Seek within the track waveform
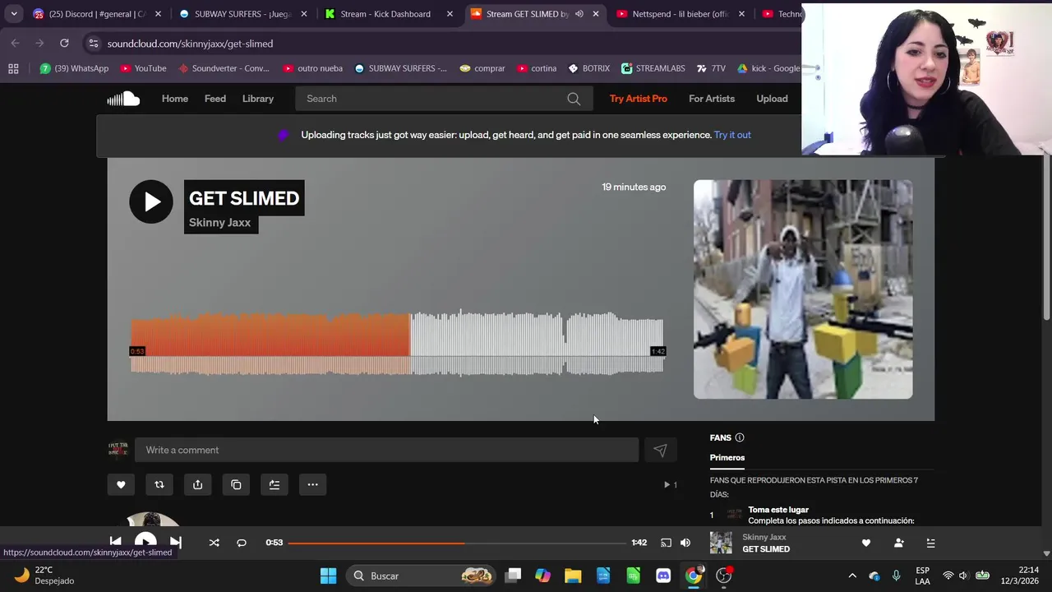Screen dimensions: 1052x592 pos(397,343)
